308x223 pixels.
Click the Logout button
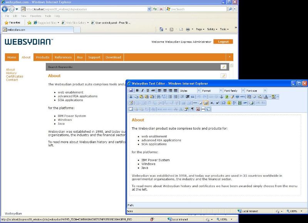(x=223, y=42)
